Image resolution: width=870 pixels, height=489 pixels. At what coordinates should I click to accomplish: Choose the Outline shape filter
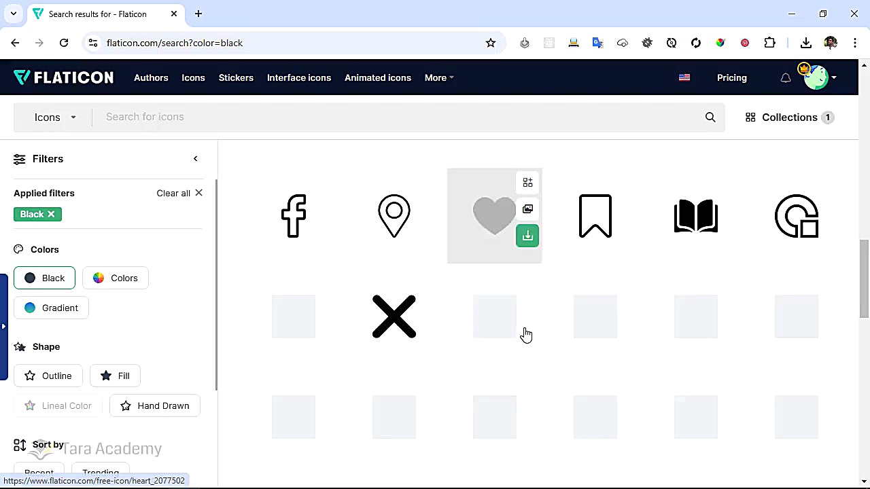pos(48,376)
